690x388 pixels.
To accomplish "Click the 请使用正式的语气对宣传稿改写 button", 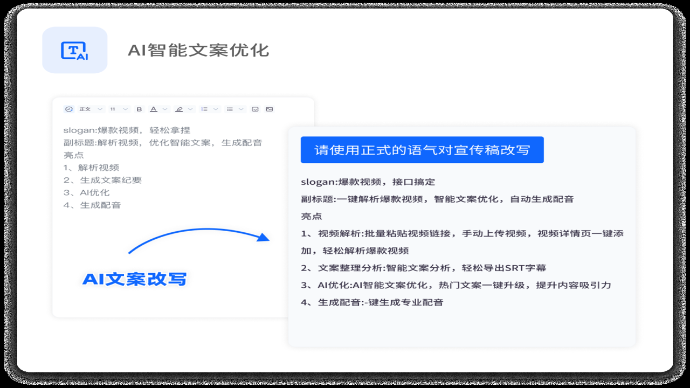I will [x=422, y=150].
